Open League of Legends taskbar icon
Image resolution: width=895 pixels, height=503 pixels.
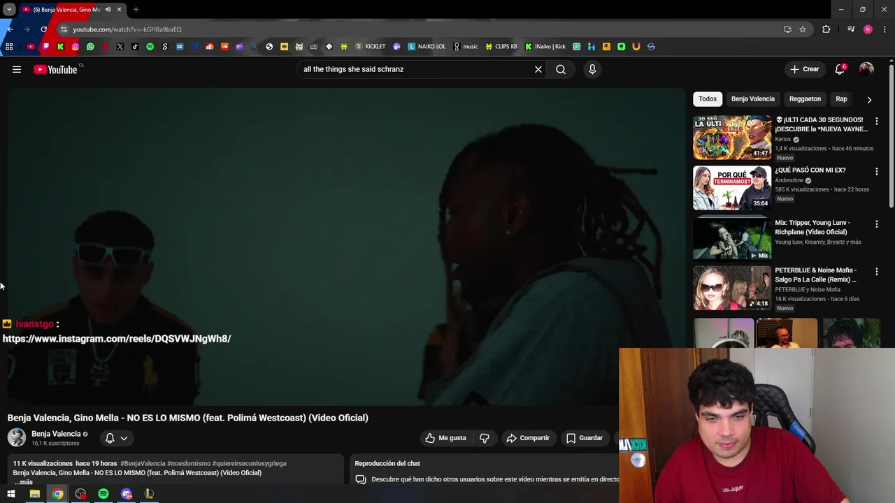point(149,494)
